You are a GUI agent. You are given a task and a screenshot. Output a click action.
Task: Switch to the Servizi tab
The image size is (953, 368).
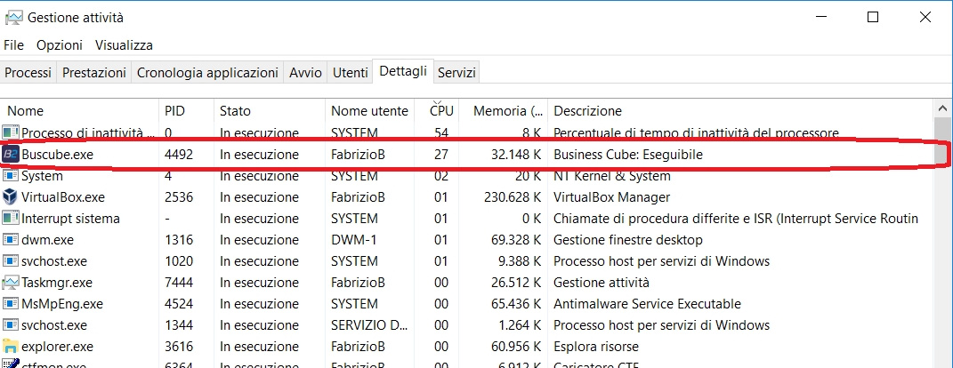tap(456, 73)
